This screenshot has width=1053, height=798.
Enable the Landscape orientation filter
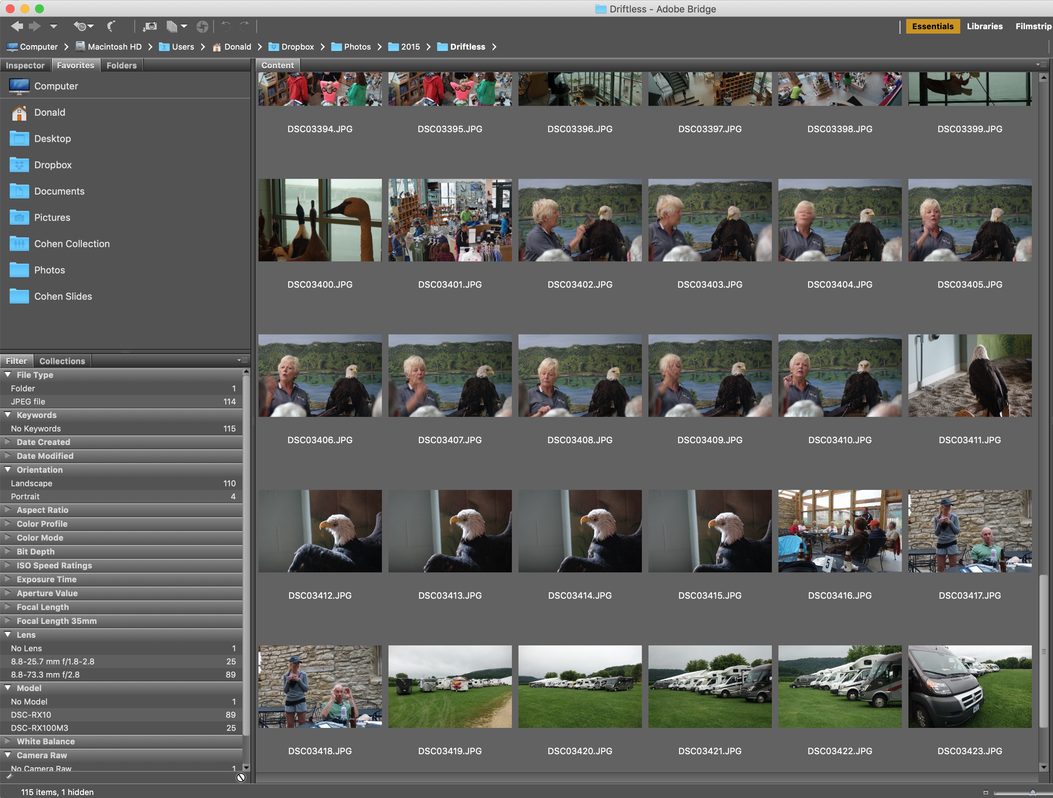31,483
